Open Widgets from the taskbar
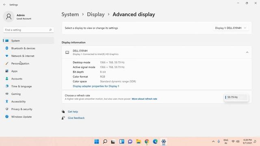This screenshot has width=260, height=146. point(122,142)
